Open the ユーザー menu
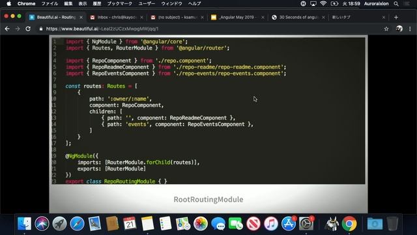Image resolution: width=417 pixels, height=235 pixels. click(147, 4)
